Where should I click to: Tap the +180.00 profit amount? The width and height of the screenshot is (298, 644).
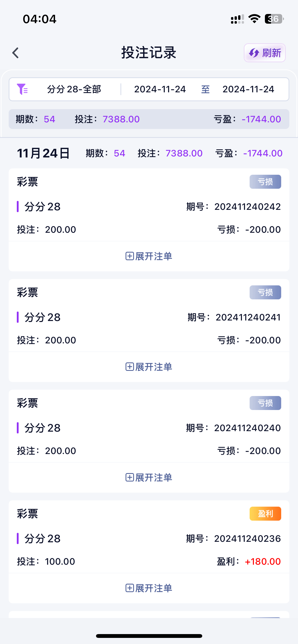tap(263, 561)
